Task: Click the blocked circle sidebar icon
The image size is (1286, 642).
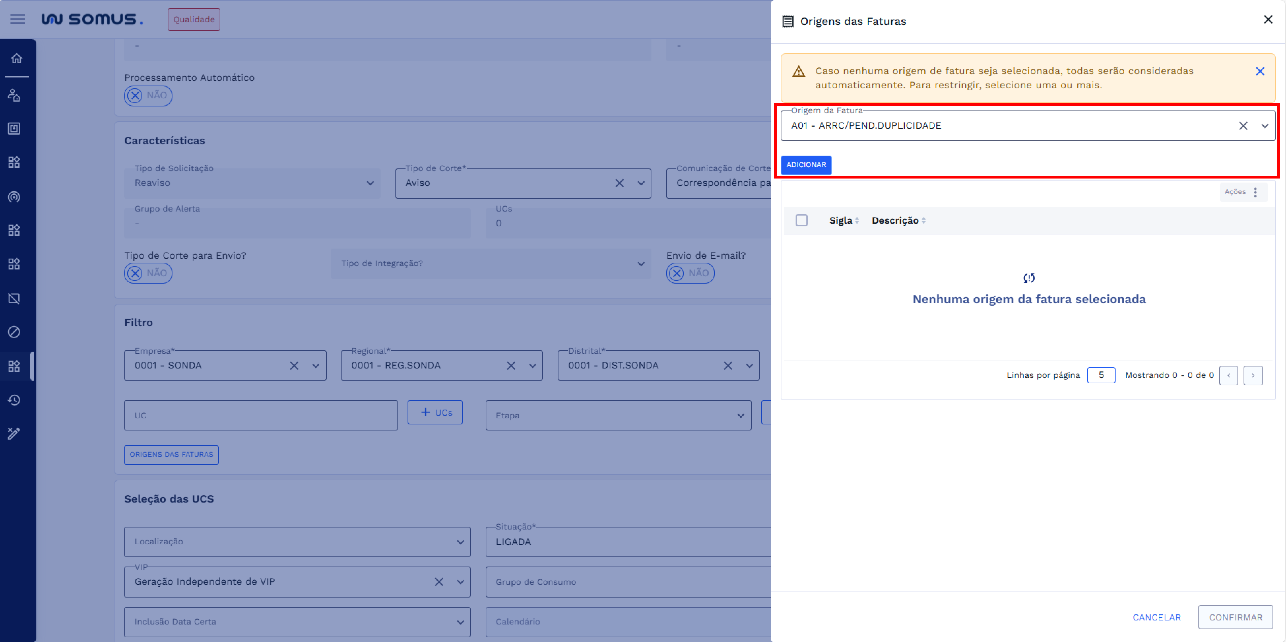Action: click(14, 332)
